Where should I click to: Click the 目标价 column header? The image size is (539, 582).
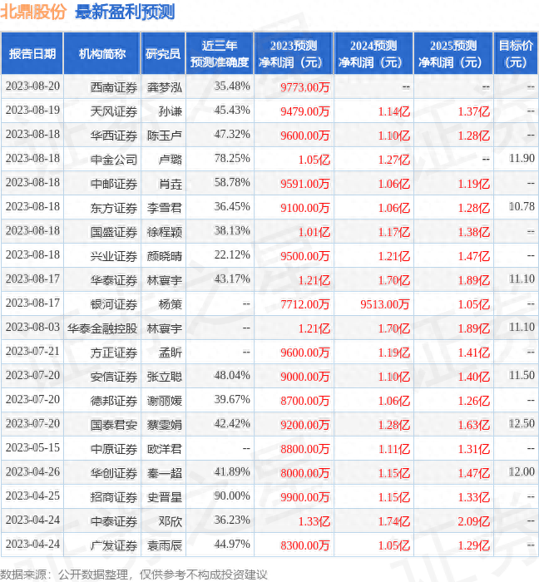coord(516,54)
